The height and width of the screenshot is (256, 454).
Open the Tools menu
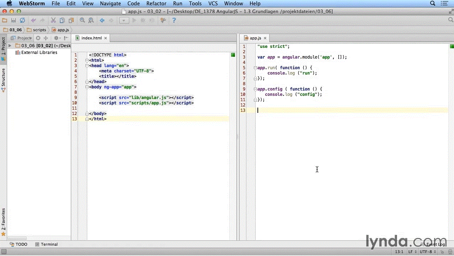195,4
